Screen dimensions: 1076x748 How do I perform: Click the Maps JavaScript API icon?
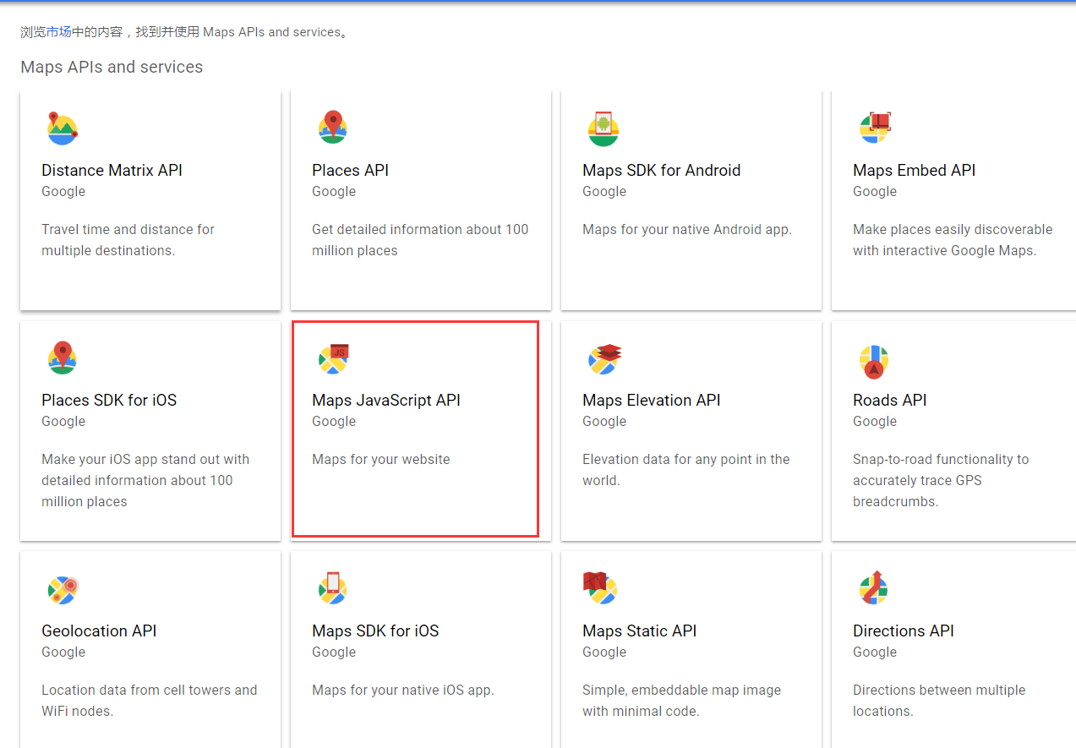click(333, 358)
